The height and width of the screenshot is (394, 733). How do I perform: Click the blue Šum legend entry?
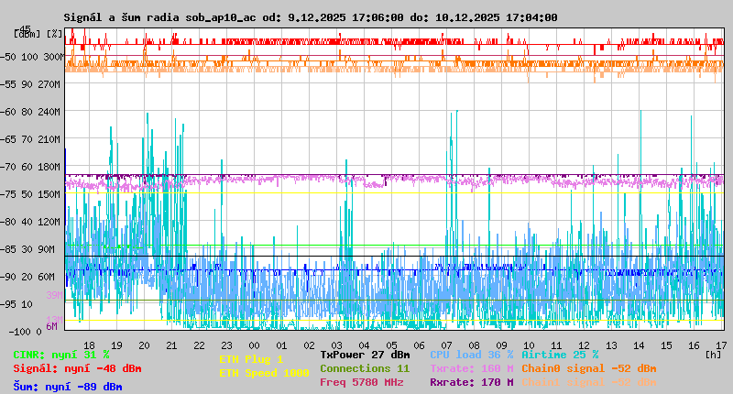[x=67, y=387]
